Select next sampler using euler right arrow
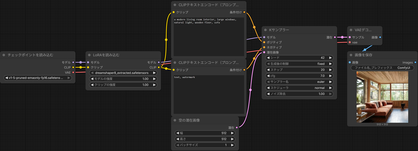 pyautogui.click(x=330, y=82)
